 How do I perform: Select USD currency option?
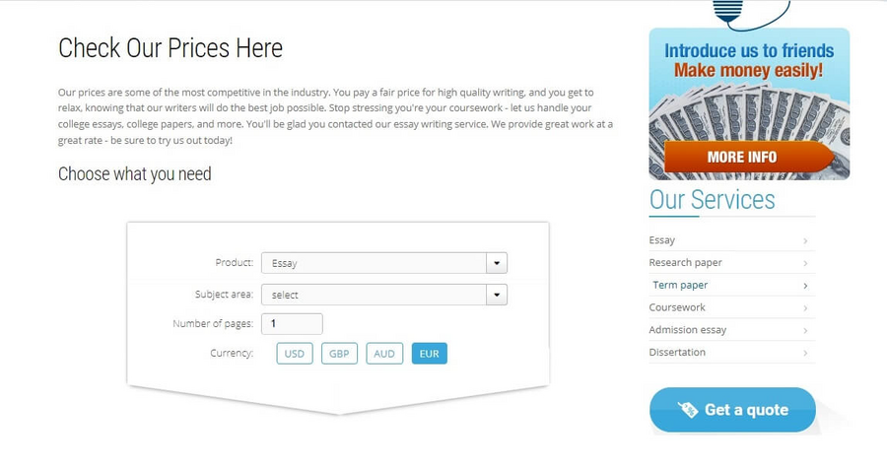tap(294, 354)
